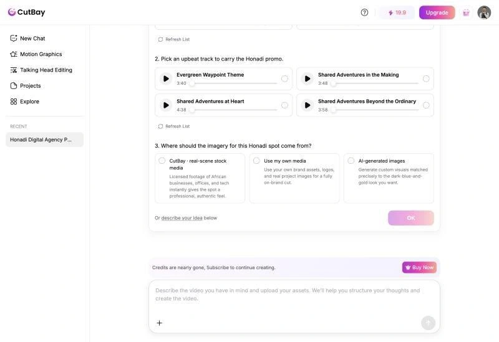Click the RECENT section label
This screenshot has height=342, width=499.
(19, 126)
